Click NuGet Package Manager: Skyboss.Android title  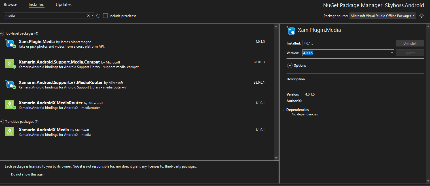(x=374, y=5)
